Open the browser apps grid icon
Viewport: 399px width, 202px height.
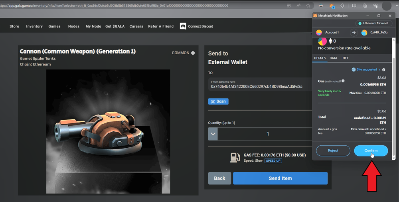tap(289, 5)
